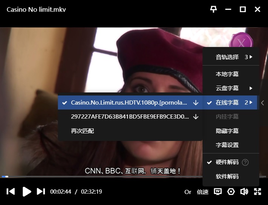
Task: Download the Casino.No.Limit.rus subtitle
Action: click(x=196, y=103)
